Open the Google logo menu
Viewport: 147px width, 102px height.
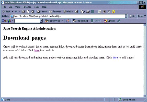tap(7, 21)
